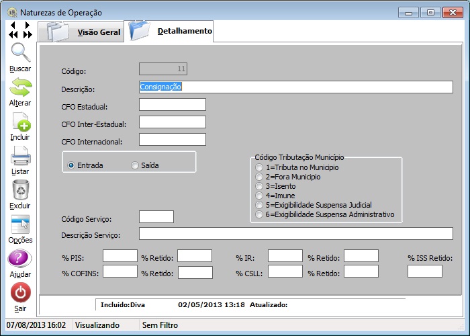Open the Opções icon
Image resolution: width=470 pixels, height=336 pixels.
pos(19,225)
